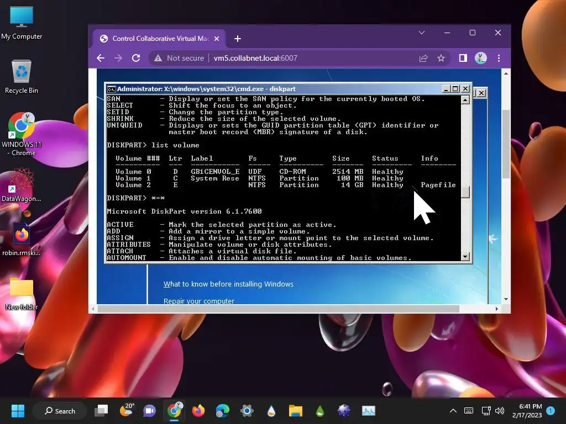This screenshot has height=424, width=566.
Task: Open the blue droplet app on the taskbar
Action: point(271,411)
